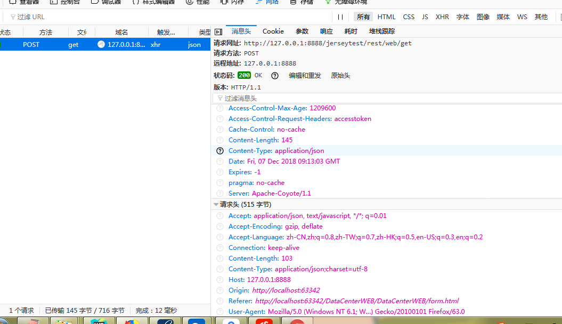562x324 pixels.
Task: Filter requests by 图像 (images)
Action: [x=483, y=17]
